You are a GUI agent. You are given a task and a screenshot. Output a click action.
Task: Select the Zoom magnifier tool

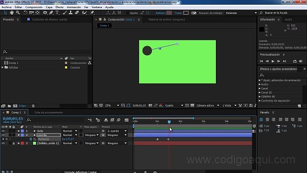click(18, 13)
